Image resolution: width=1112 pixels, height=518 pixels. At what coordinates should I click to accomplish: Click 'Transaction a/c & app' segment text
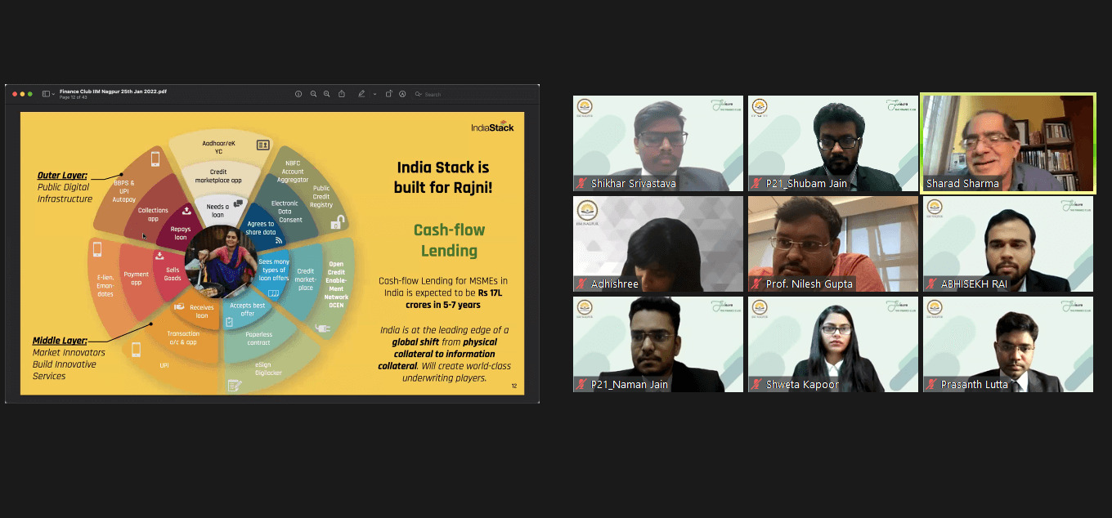[182, 338]
